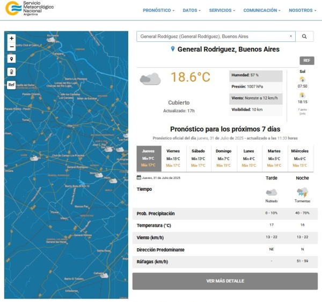Click the cloud marker near Cañuelas on map
Image resolution: width=322 pixels, height=302 pixels.
click(x=104, y=276)
